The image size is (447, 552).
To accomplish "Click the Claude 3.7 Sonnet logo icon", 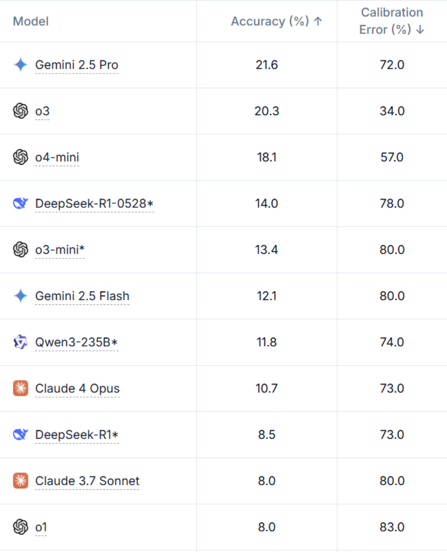I will point(21,481).
